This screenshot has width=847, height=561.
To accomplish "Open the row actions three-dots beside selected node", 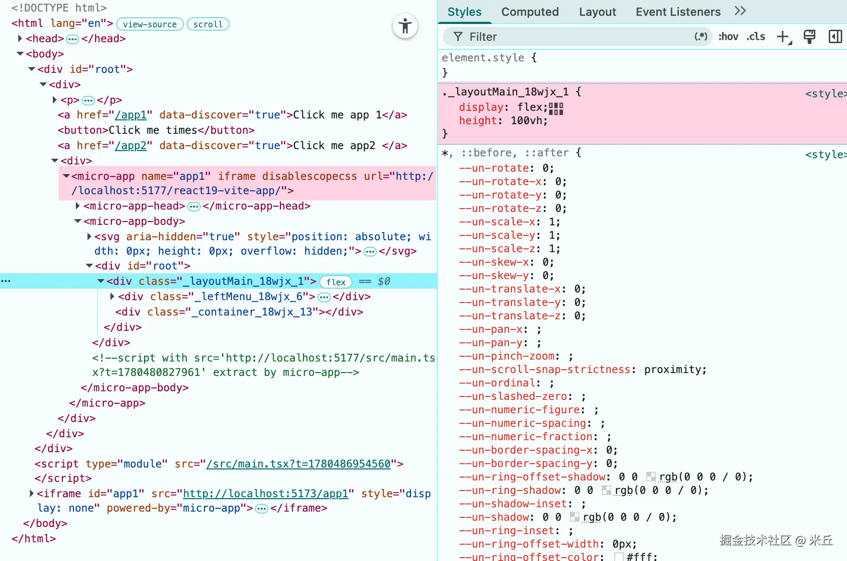I will 6,281.
